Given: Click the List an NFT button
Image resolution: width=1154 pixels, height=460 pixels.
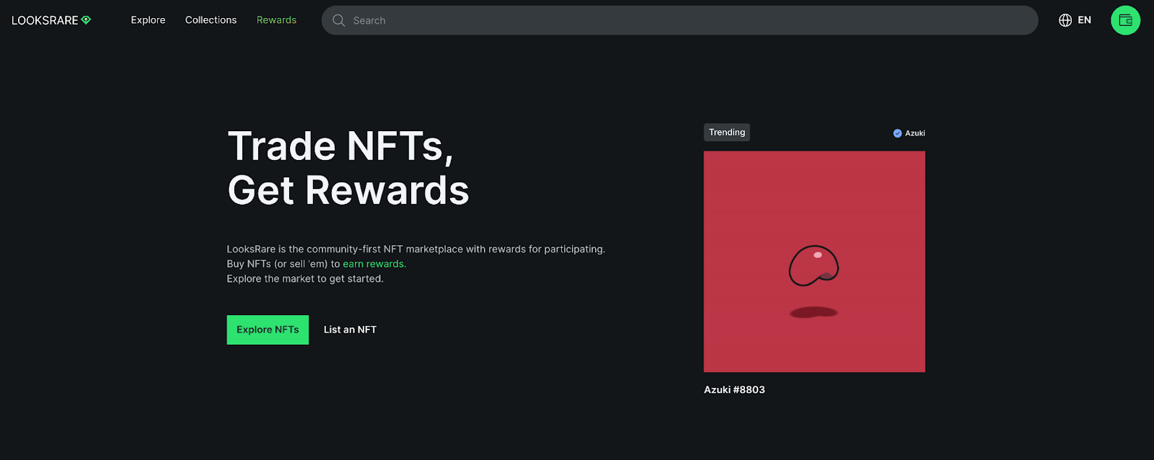Looking at the screenshot, I should coord(350,329).
